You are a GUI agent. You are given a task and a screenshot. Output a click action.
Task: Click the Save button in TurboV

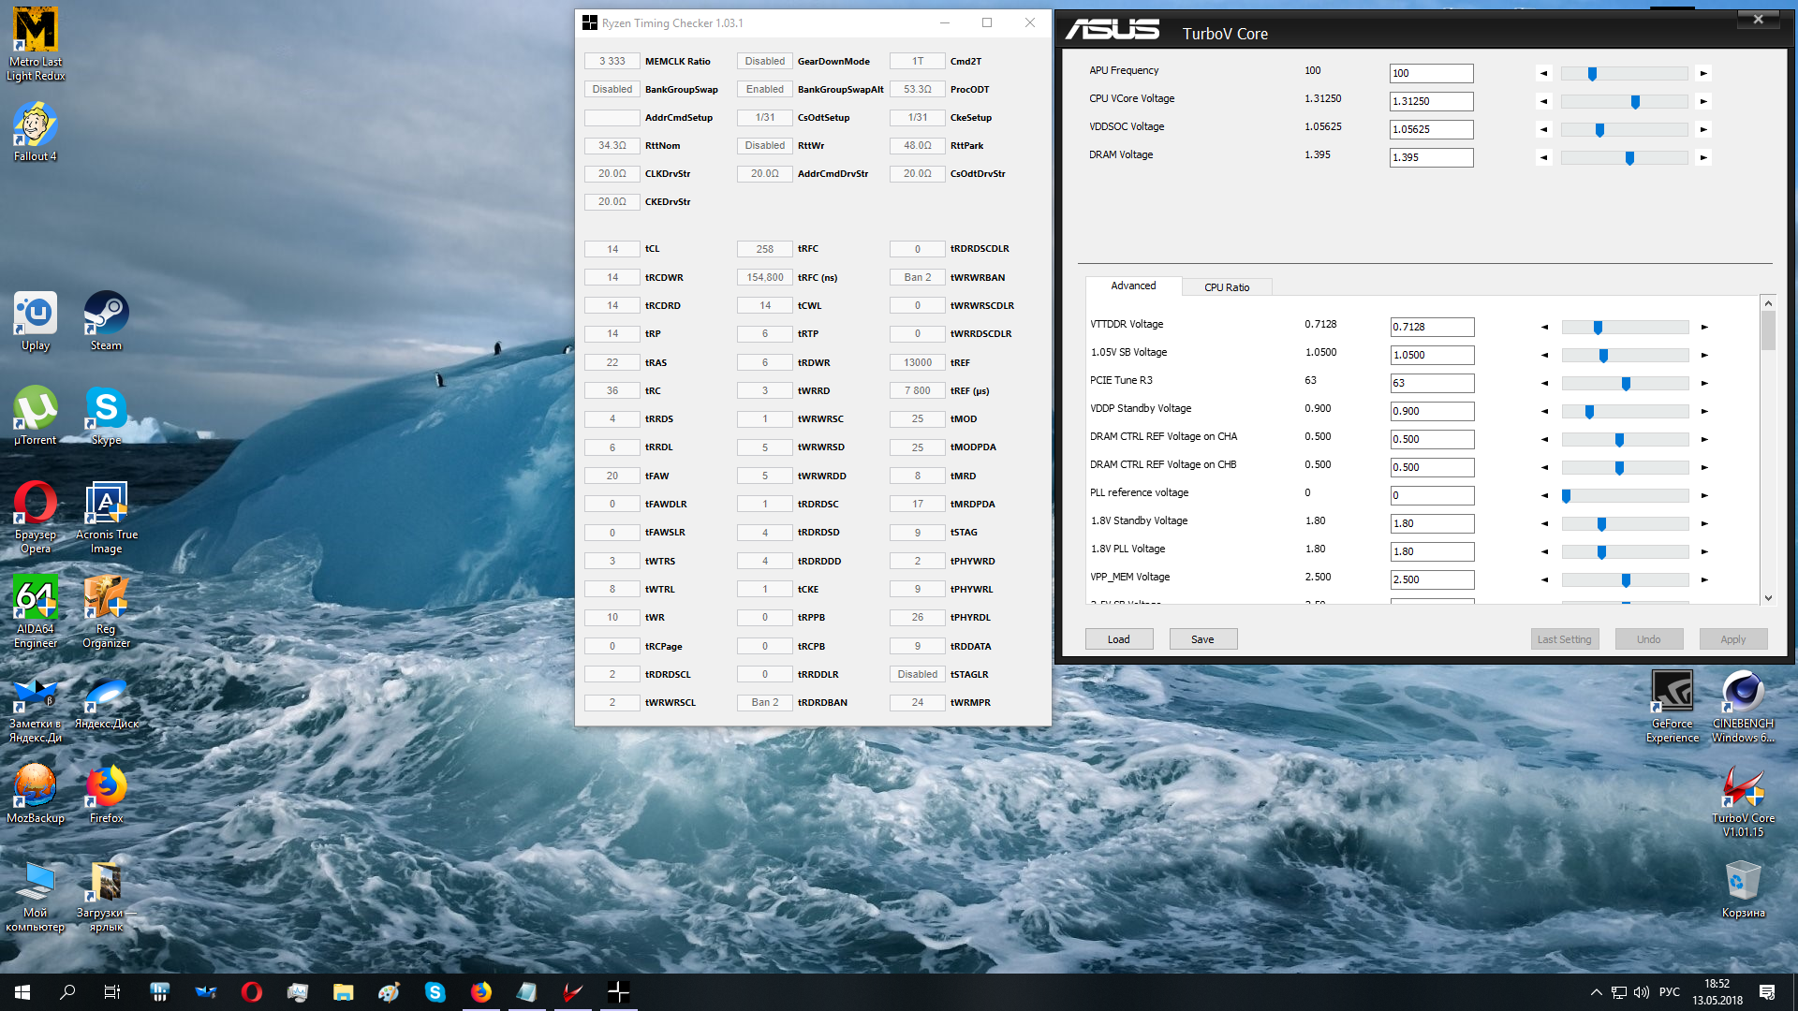click(x=1202, y=639)
